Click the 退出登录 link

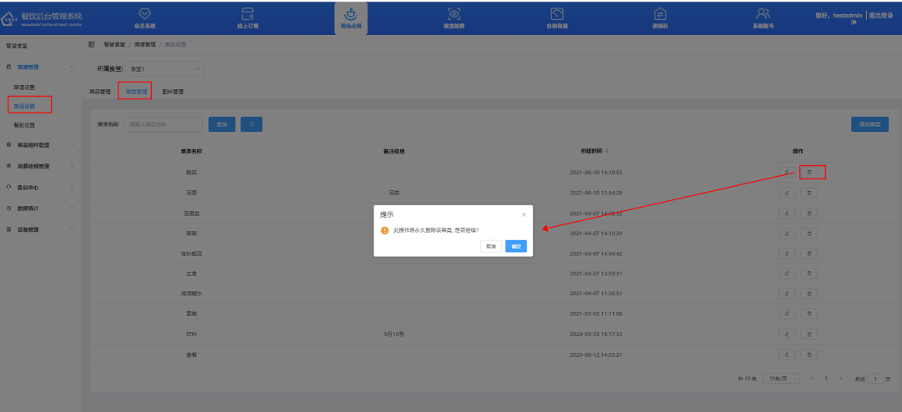(x=880, y=15)
